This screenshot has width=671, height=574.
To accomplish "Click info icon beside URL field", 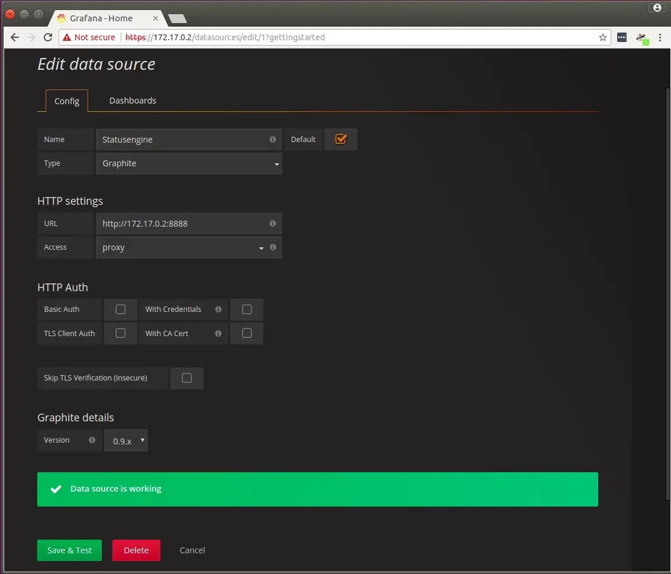I will pos(273,224).
